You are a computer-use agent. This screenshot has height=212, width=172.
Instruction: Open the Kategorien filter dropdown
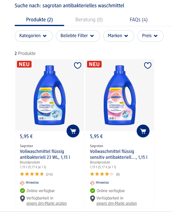coord(34,36)
